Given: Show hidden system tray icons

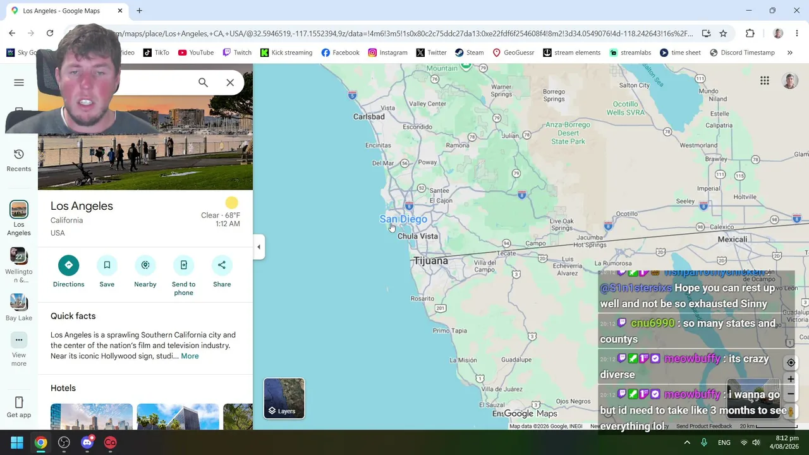Looking at the screenshot, I should [x=687, y=442].
